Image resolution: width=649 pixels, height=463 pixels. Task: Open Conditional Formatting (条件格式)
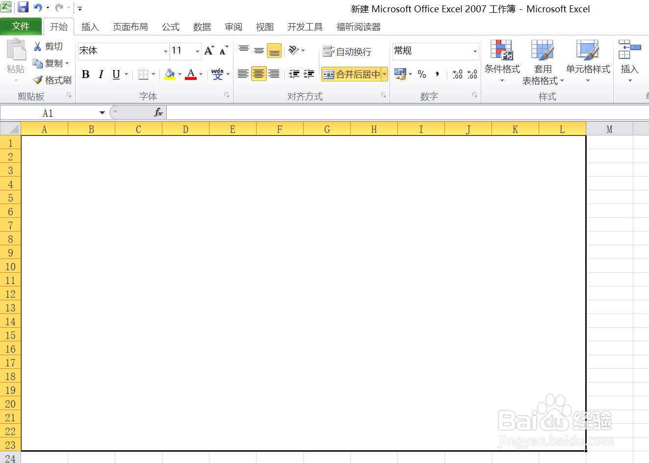click(502, 61)
